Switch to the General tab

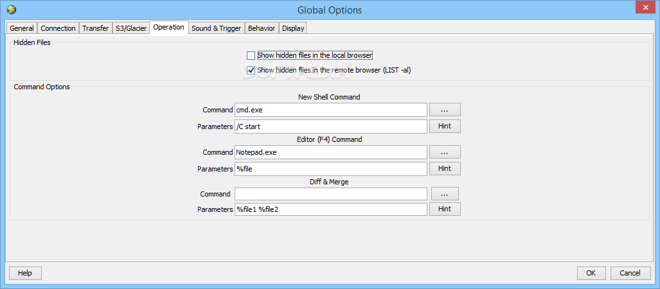(x=22, y=28)
